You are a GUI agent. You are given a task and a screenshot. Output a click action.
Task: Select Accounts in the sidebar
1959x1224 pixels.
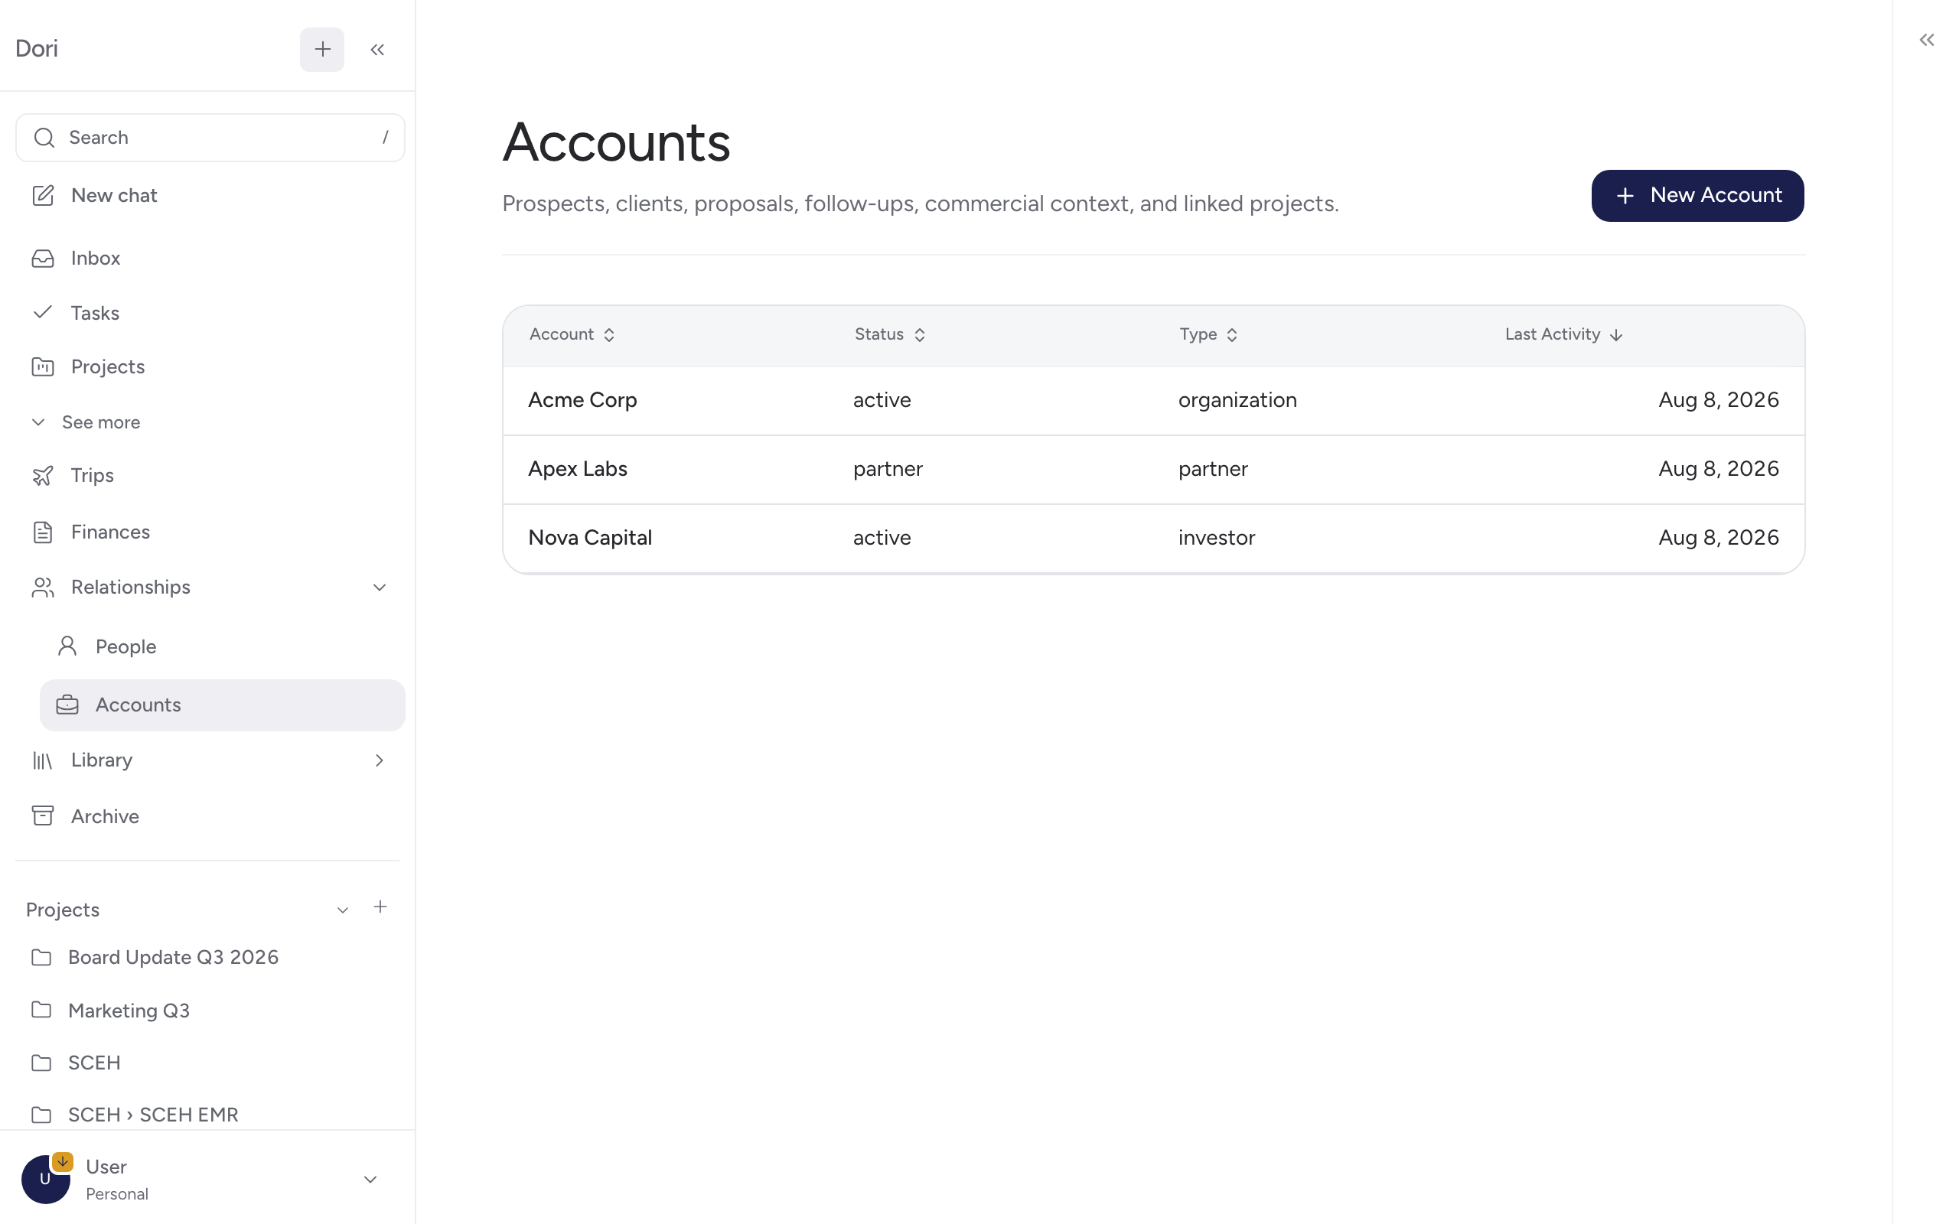coord(223,705)
